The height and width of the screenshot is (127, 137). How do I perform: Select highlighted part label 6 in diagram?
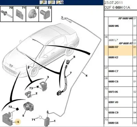coord(18,122)
